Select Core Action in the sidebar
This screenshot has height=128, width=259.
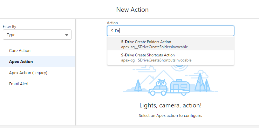[x=20, y=51]
